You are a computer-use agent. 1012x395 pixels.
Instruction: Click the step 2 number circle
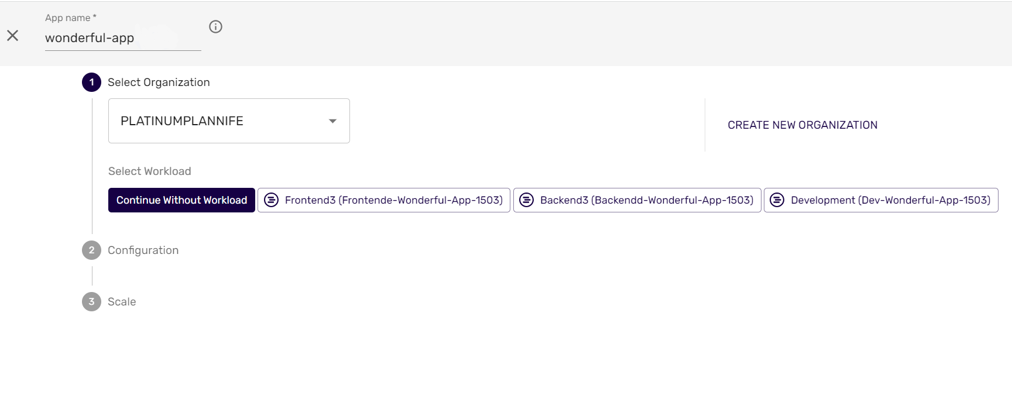coord(91,250)
